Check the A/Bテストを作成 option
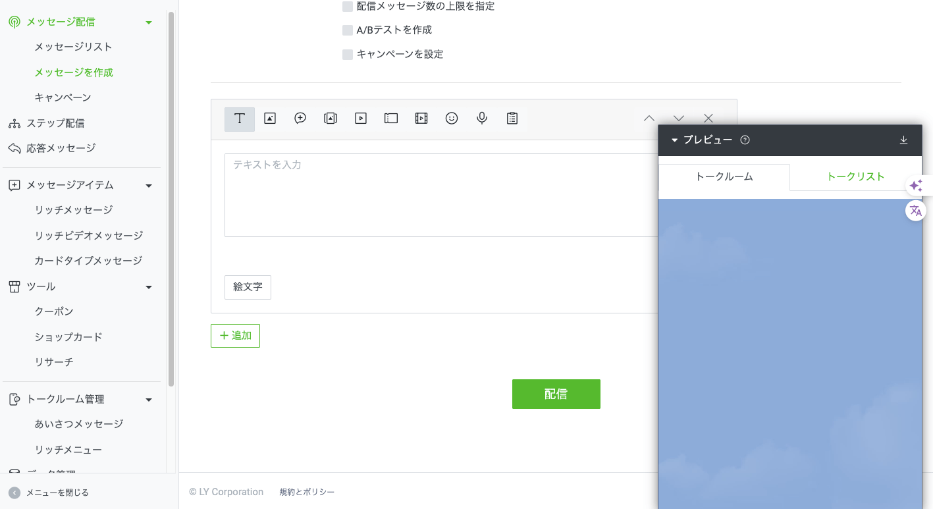 348,30
